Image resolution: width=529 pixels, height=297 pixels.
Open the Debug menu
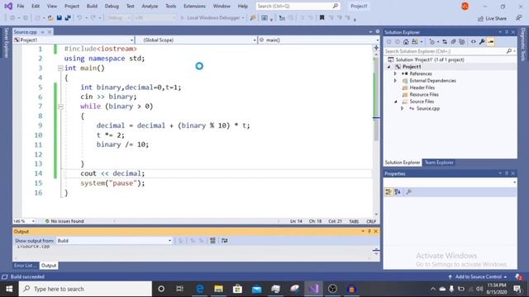click(x=112, y=6)
